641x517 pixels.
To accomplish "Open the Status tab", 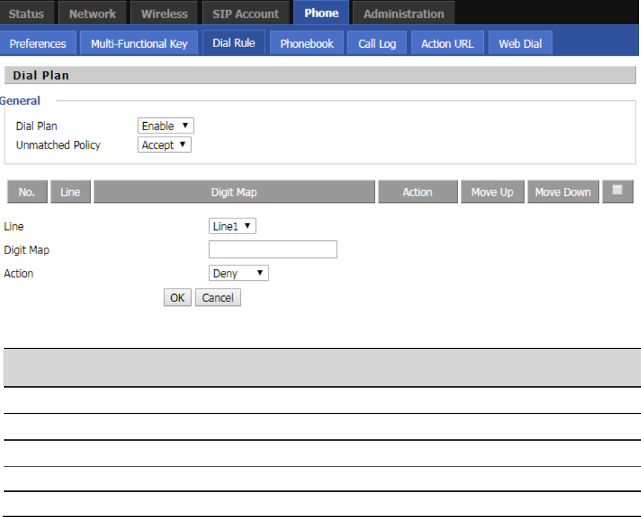I will (27, 13).
